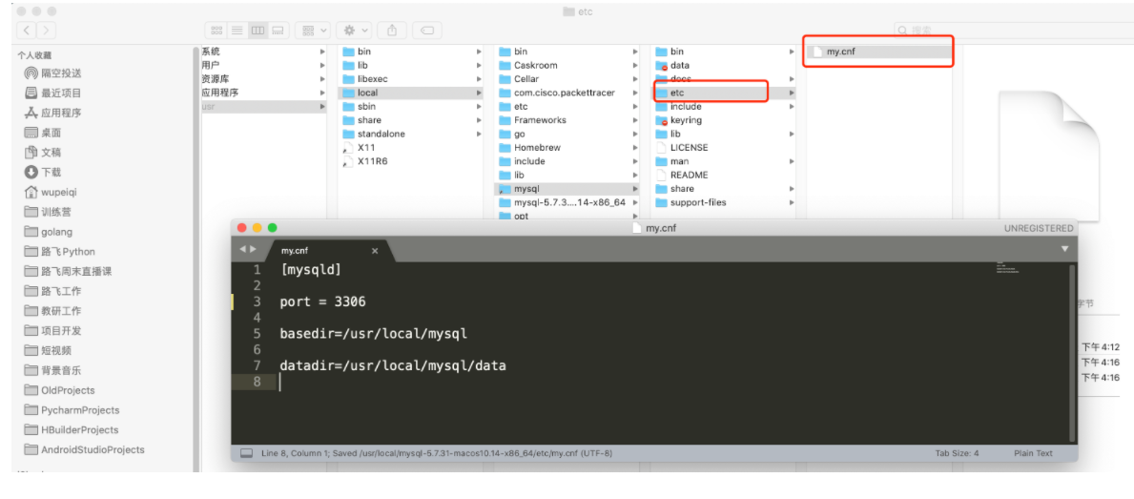Open 文稿 documents in the sidebar
This screenshot has height=499, width=1134.
point(43,152)
